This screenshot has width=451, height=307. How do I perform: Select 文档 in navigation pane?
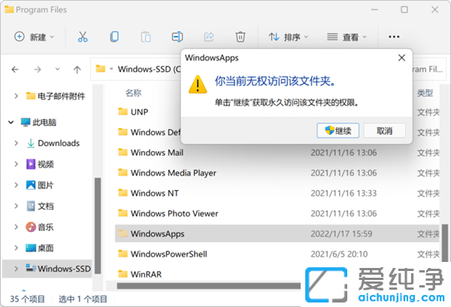(40, 206)
